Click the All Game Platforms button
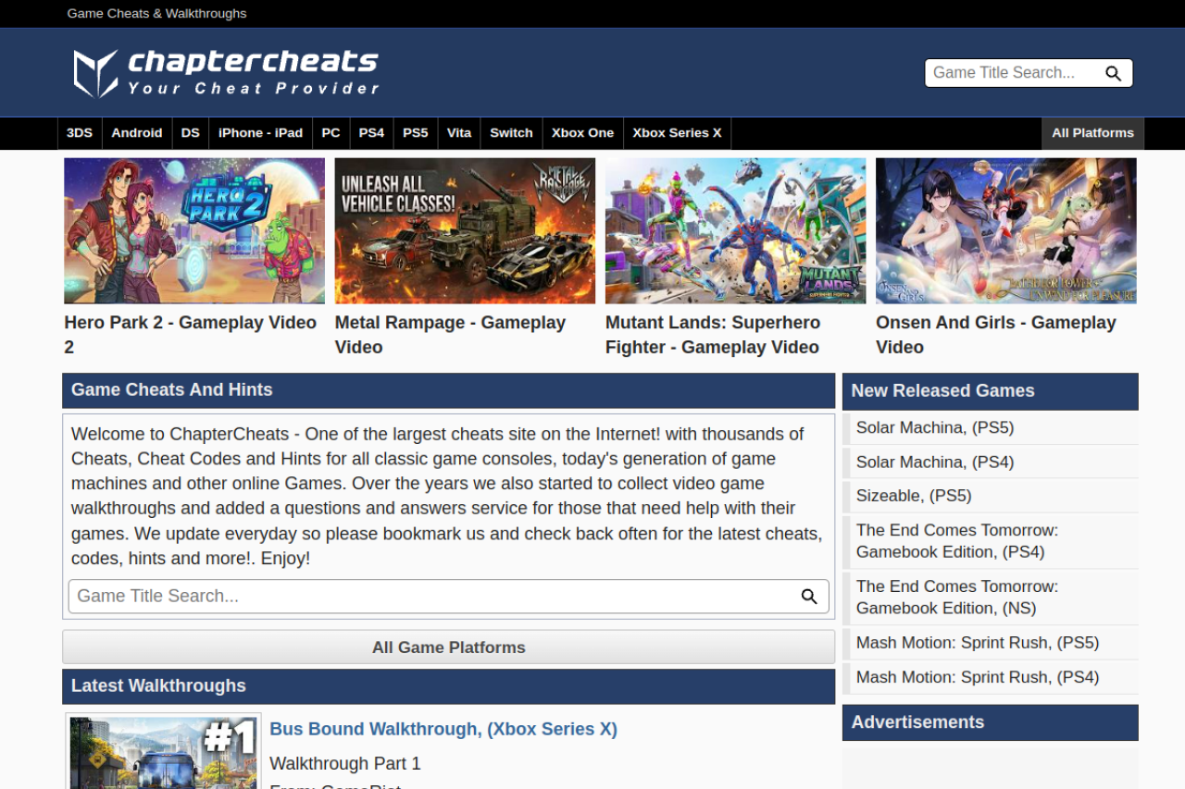Image resolution: width=1185 pixels, height=789 pixels. (449, 647)
